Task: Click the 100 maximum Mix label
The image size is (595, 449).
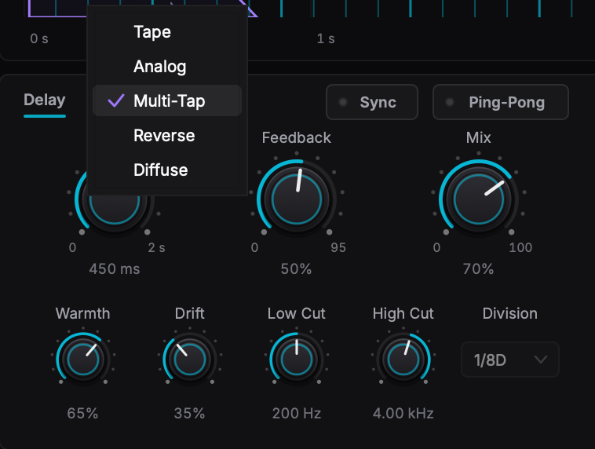Action: click(x=520, y=248)
